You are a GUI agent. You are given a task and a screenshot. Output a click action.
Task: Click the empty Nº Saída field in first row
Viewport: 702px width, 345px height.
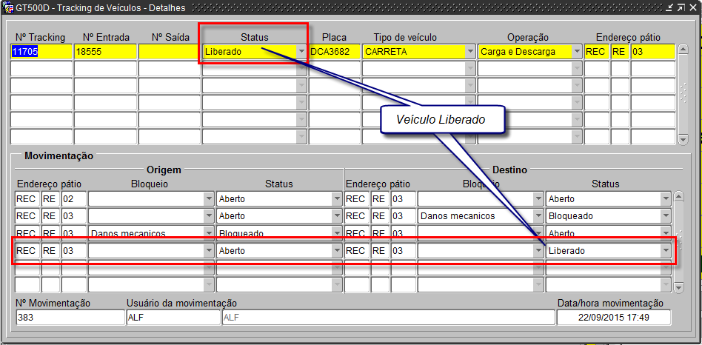[170, 52]
